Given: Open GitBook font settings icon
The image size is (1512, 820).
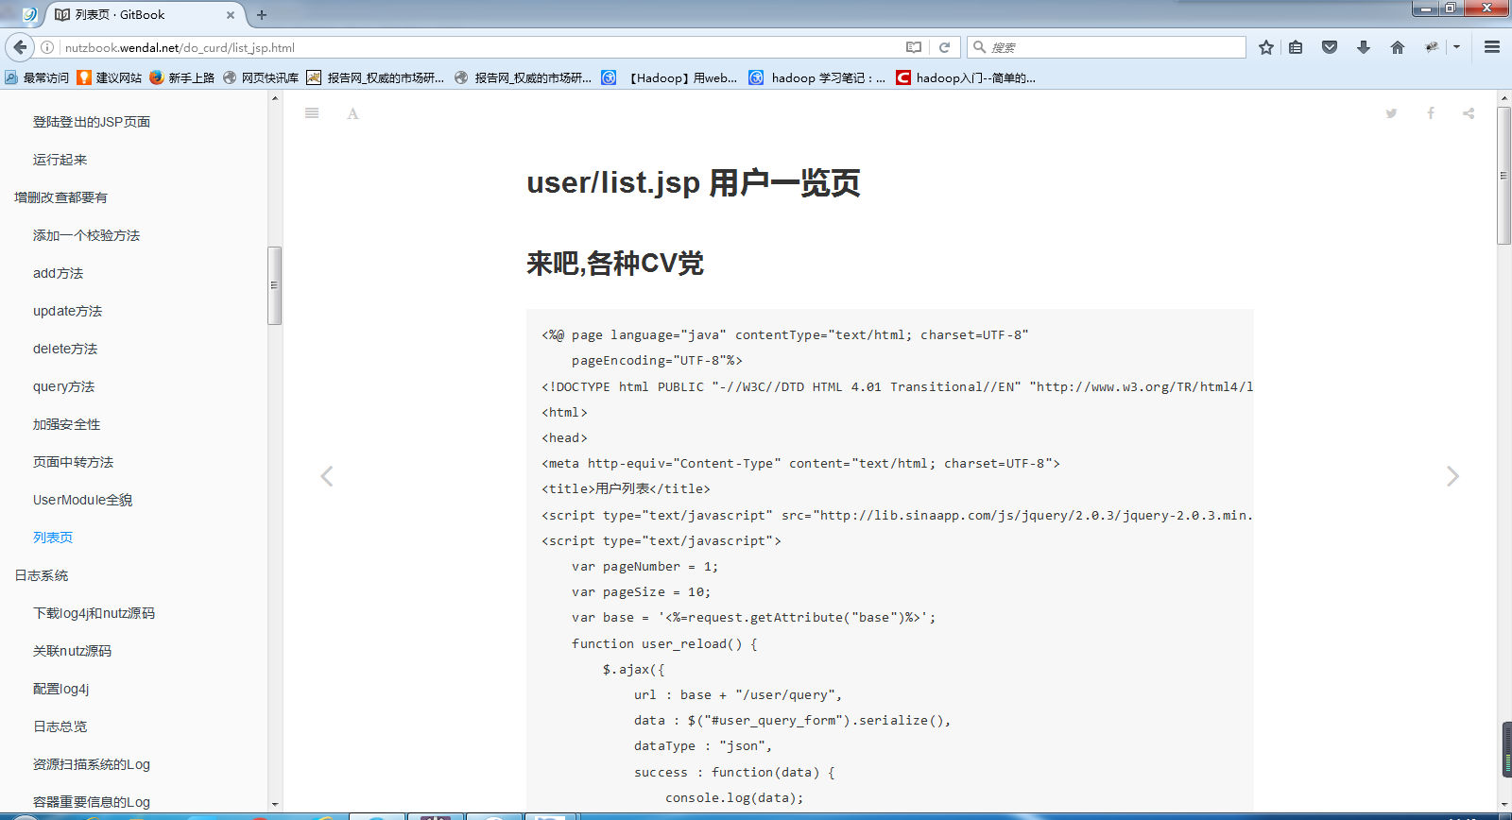Looking at the screenshot, I should (352, 113).
